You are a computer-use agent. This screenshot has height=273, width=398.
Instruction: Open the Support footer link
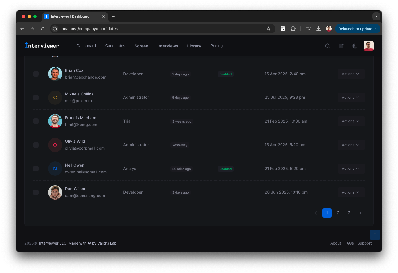364,243
